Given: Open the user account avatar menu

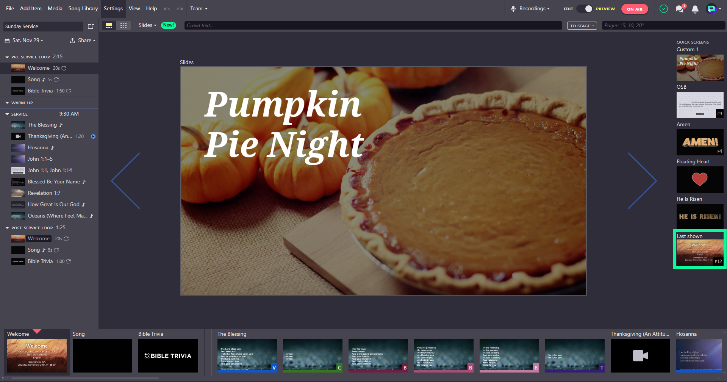Looking at the screenshot, I should (x=714, y=9).
